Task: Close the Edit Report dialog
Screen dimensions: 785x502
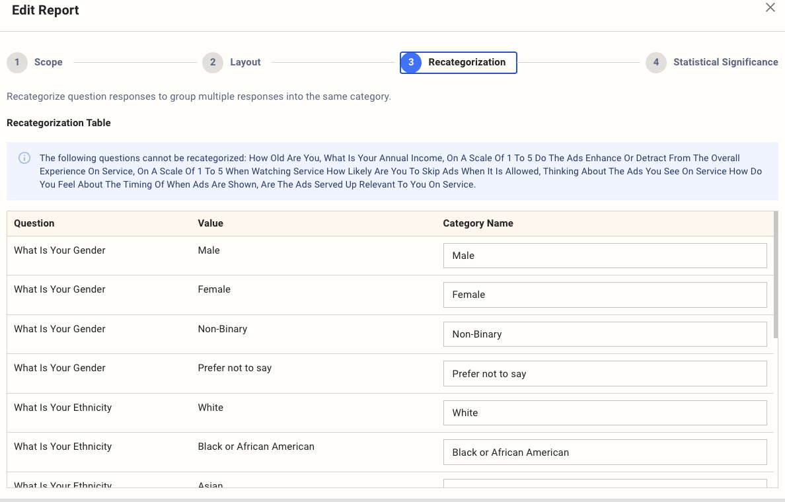Action: tap(770, 8)
